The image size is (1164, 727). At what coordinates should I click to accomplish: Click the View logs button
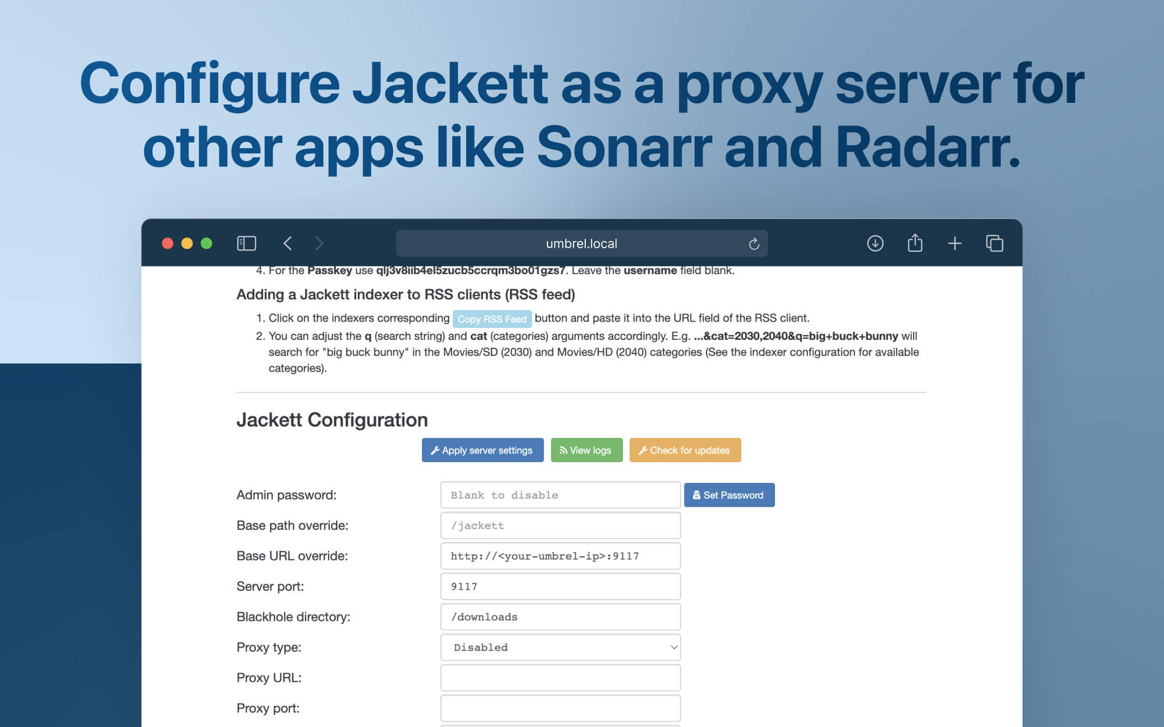pos(587,450)
